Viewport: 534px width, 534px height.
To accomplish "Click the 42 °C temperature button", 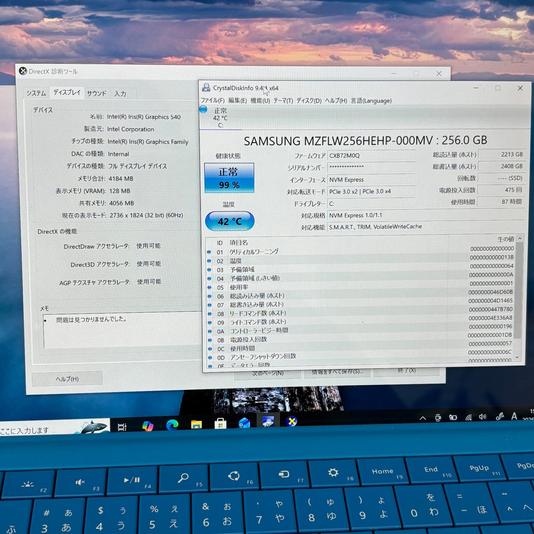I will tap(229, 221).
